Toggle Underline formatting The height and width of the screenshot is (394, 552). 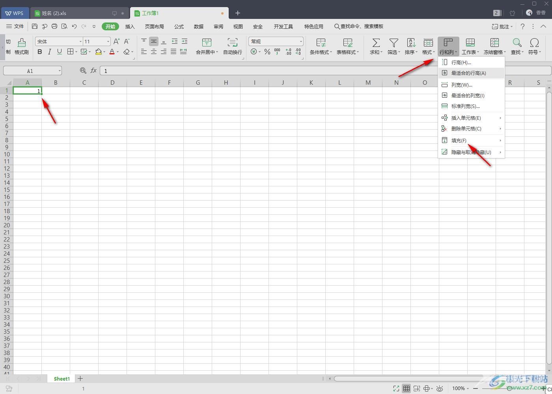[60, 52]
